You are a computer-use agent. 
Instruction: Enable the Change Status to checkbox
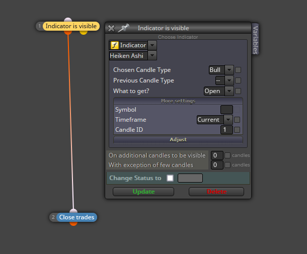(170, 178)
